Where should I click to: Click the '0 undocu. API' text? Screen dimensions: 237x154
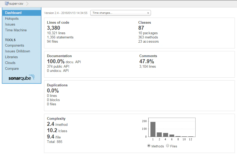click(x=58, y=71)
